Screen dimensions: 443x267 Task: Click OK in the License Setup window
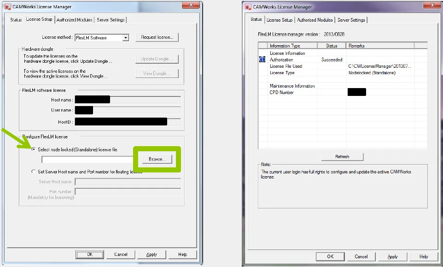point(89,255)
